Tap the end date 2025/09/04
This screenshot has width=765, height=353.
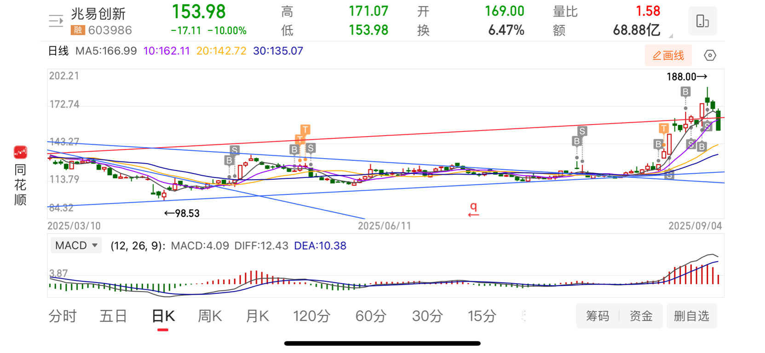tap(695, 226)
